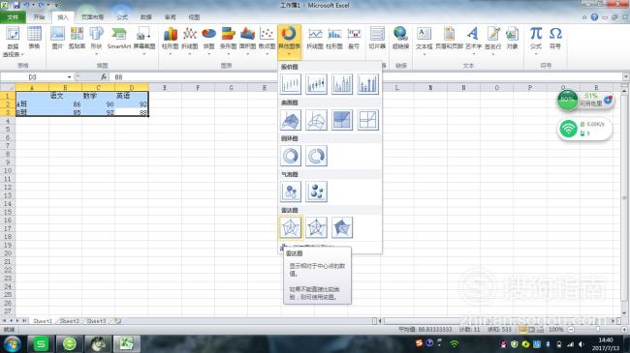
Task: Click the Hyperlink globe icon
Action: point(400,38)
